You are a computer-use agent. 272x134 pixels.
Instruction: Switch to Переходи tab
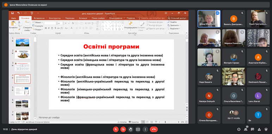[x=70, y=18]
